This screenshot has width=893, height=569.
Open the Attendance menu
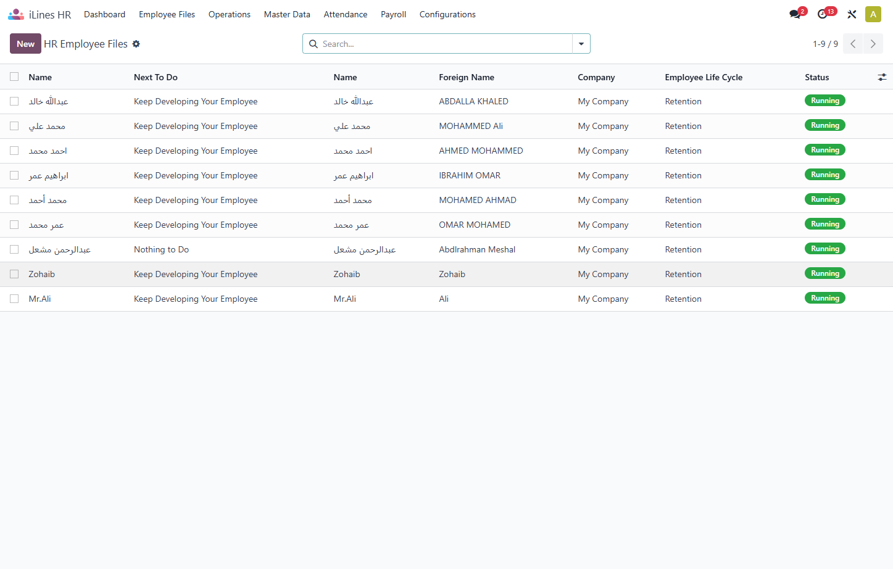(x=346, y=14)
